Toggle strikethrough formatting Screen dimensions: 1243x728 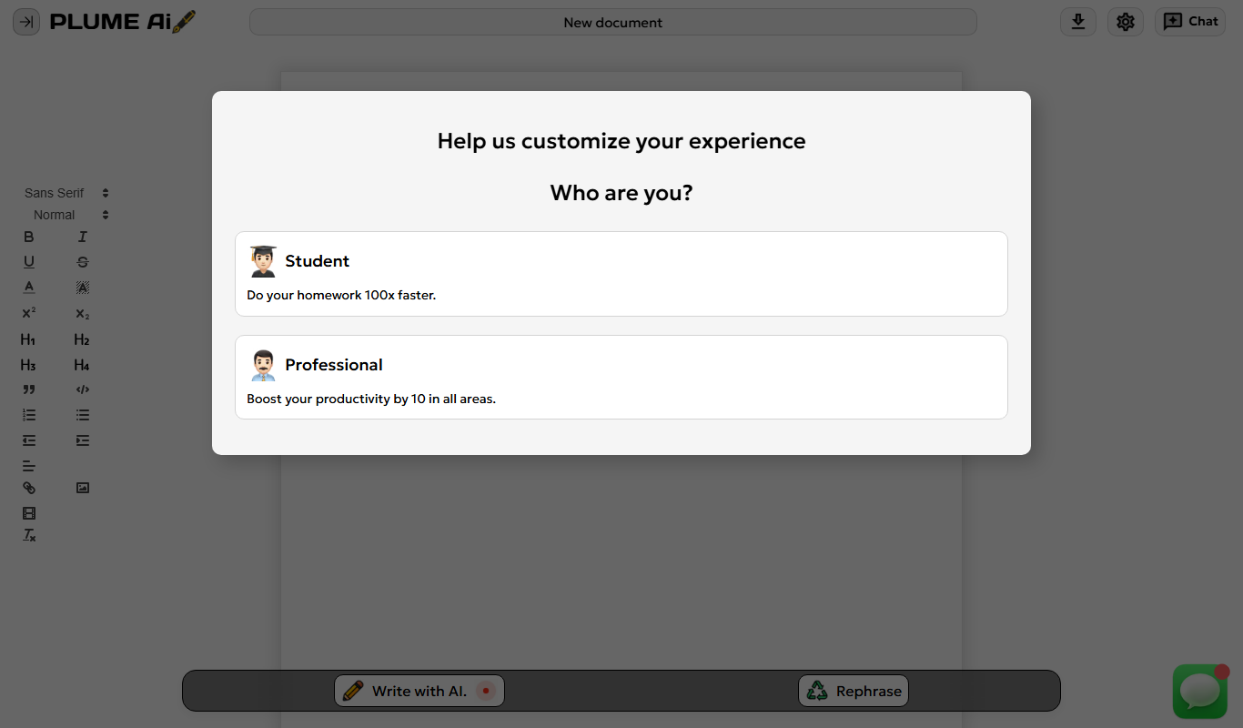click(x=83, y=262)
